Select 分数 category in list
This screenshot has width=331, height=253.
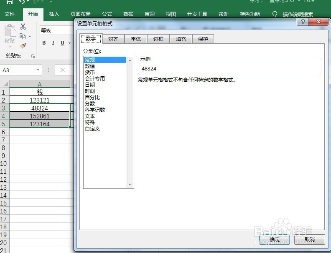tap(105, 103)
